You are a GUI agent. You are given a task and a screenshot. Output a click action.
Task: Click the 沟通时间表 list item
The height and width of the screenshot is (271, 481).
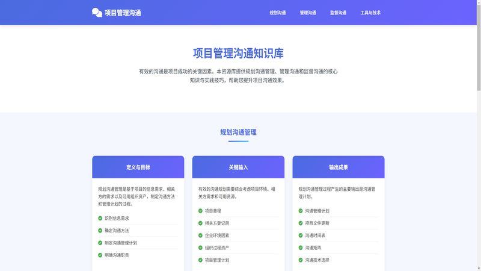tap(339, 235)
